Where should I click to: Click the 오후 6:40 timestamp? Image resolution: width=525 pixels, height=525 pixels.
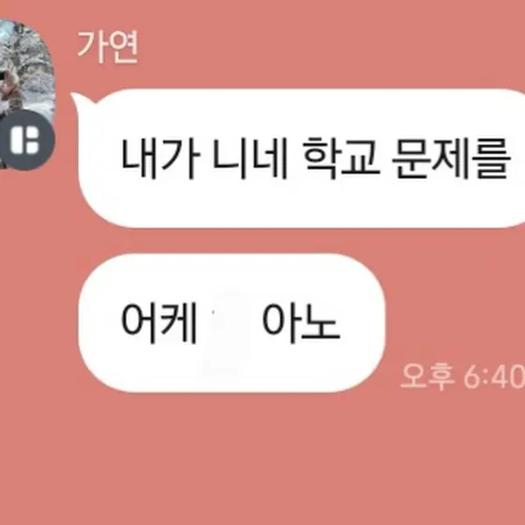[463, 376]
